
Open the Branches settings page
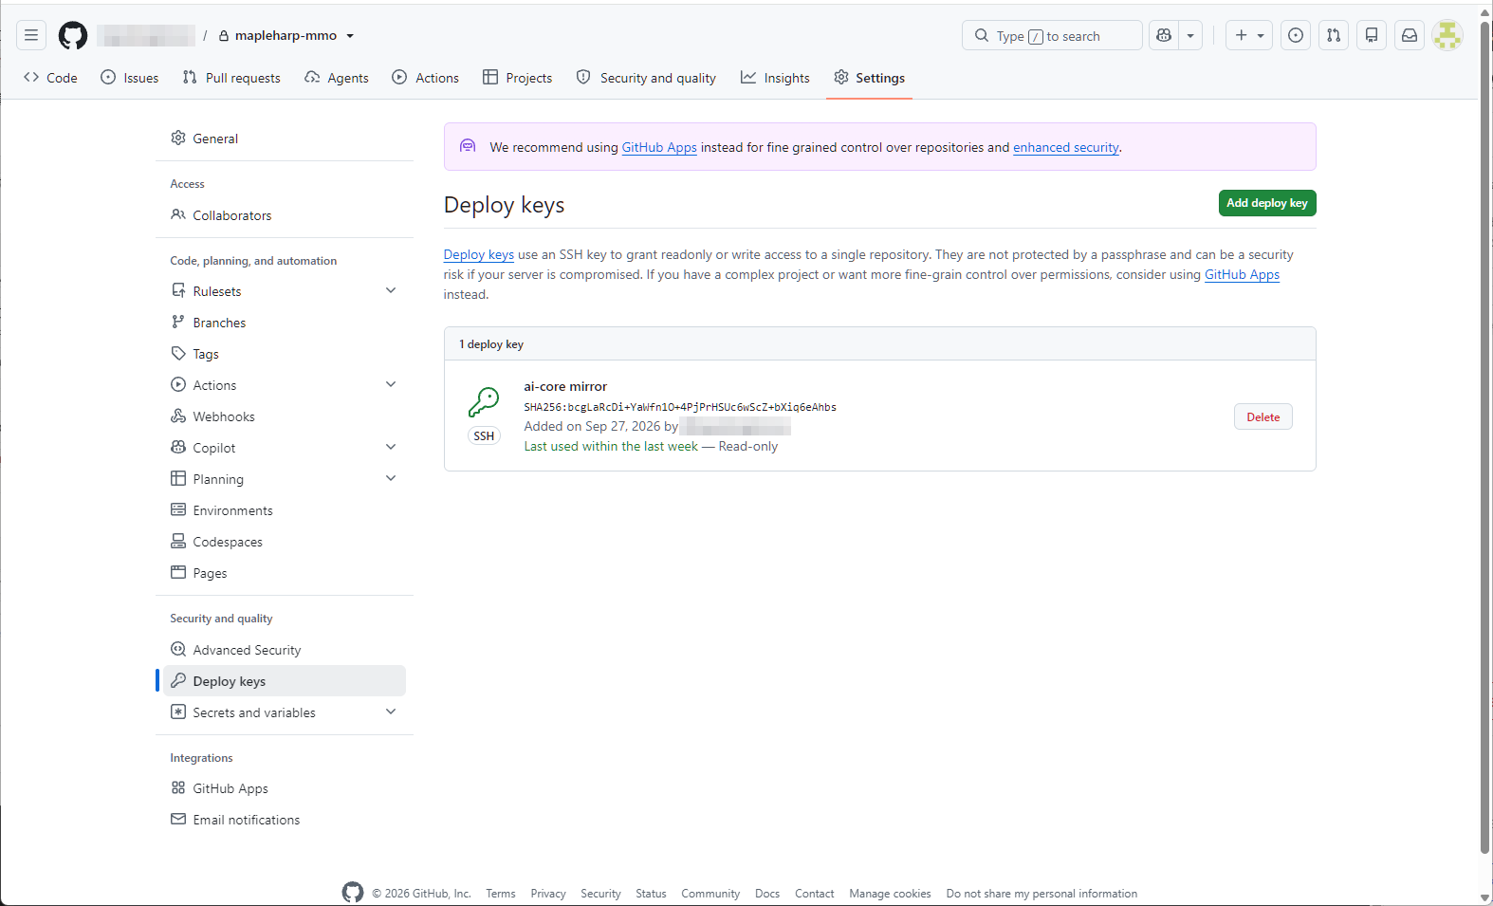[x=285, y=323]
